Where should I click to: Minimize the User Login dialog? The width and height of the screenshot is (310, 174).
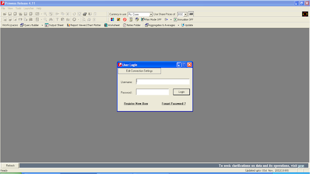click(179, 65)
